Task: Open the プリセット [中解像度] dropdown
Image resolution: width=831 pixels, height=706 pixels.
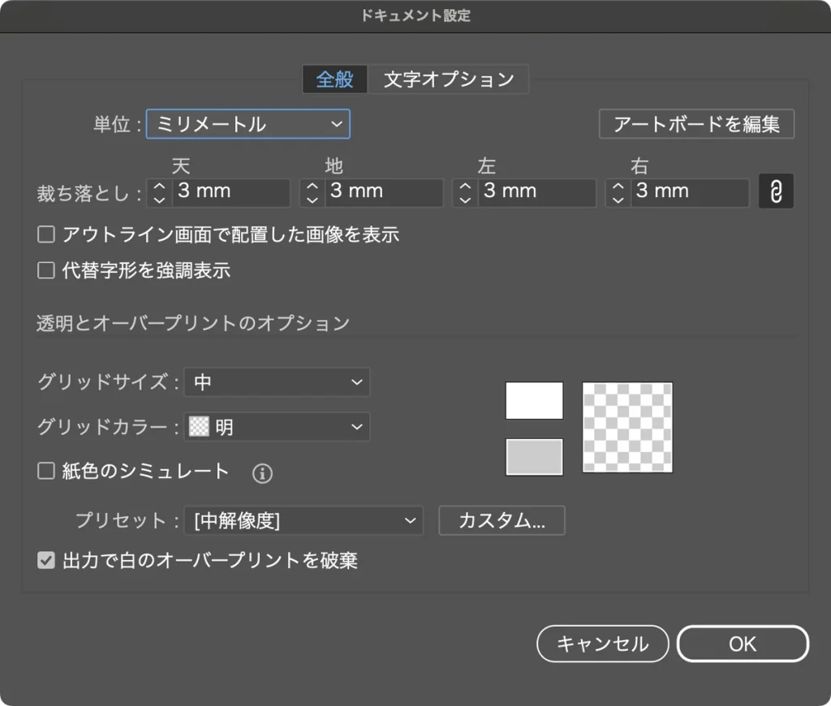Action: [304, 520]
